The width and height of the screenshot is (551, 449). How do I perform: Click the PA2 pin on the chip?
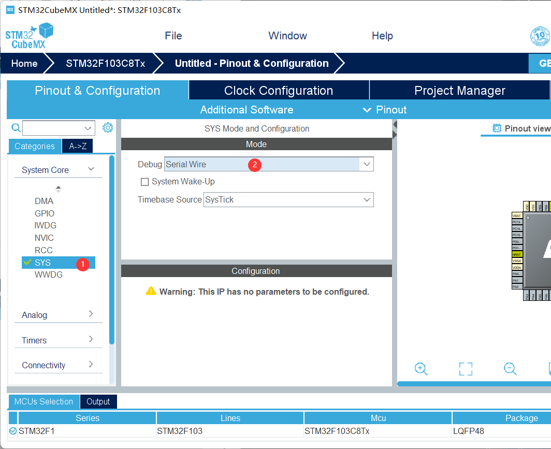pos(517,287)
